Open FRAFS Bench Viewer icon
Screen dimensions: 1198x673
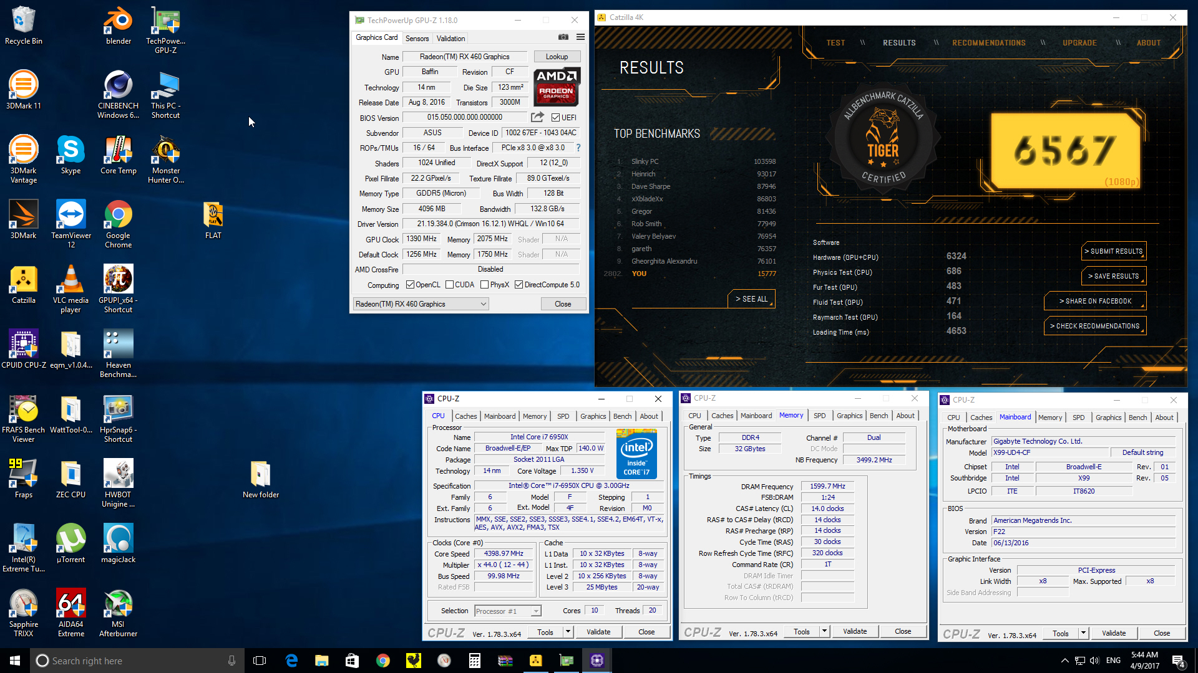(x=24, y=419)
